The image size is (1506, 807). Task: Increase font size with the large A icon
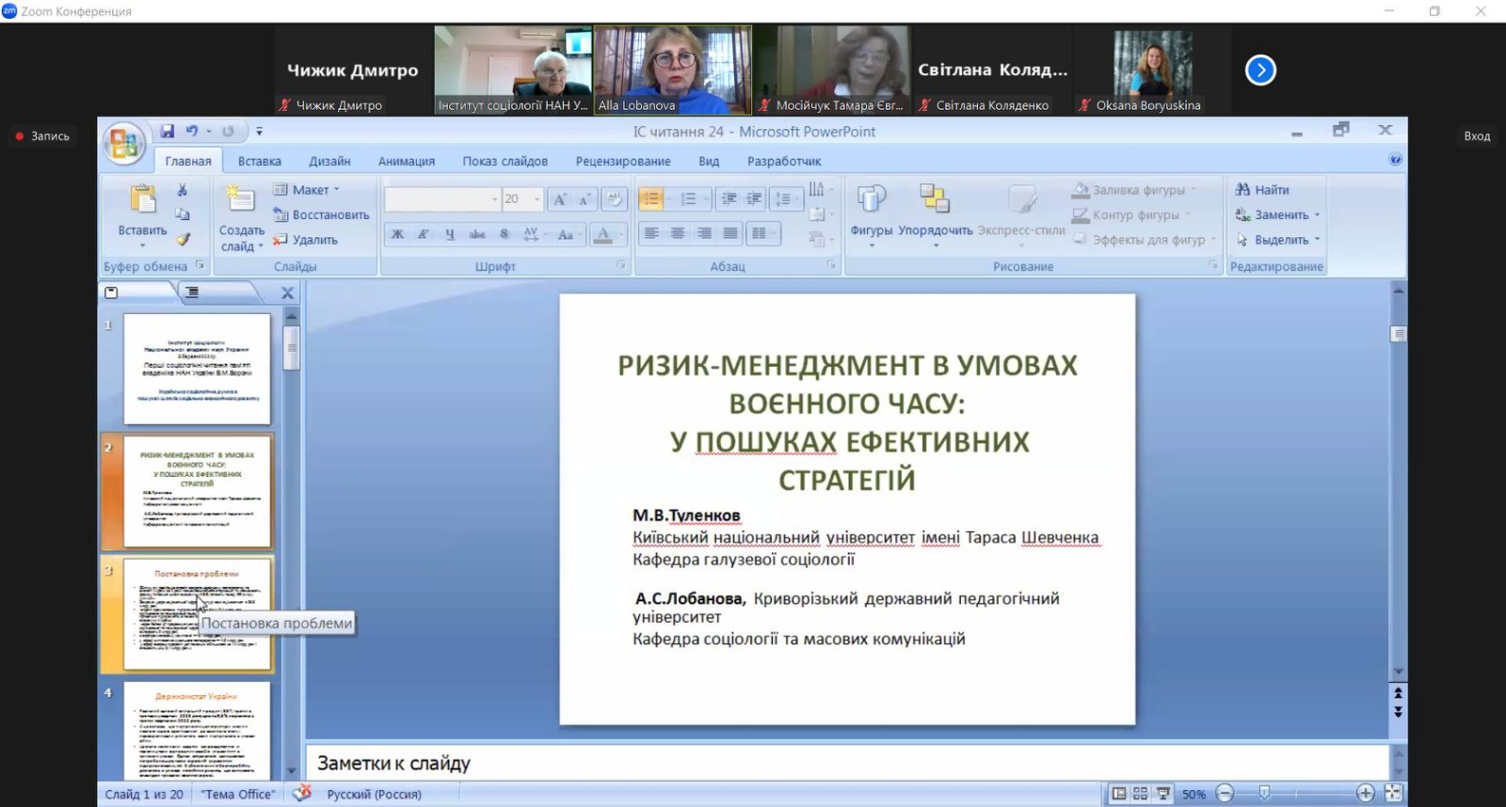[560, 198]
